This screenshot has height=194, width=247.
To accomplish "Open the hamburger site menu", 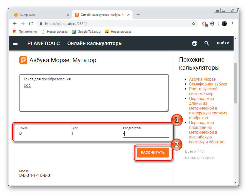I will [15, 43].
